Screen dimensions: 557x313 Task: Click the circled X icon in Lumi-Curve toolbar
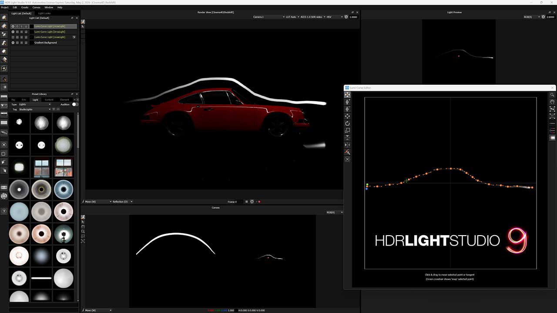347,160
